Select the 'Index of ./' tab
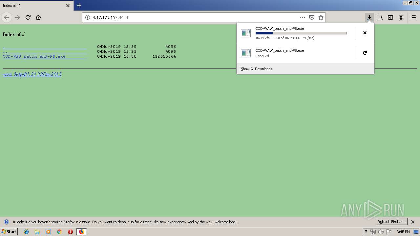This screenshot has height=236, width=420. (x=36, y=6)
